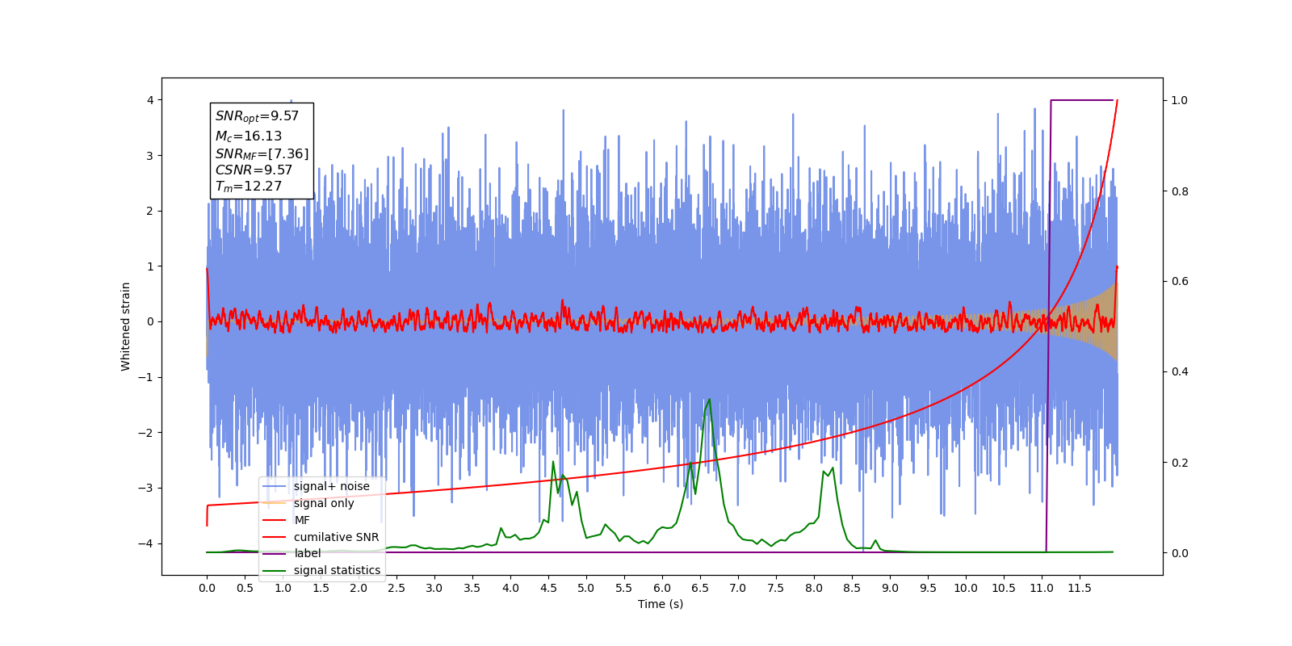Click the 11.5 tick on the time axis
1292x646 pixels.
coord(1080,588)
